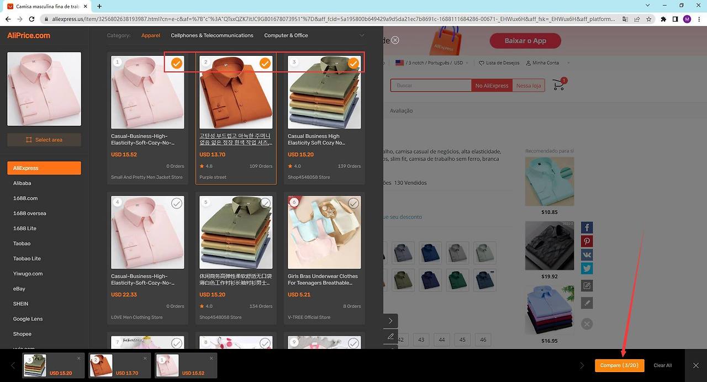Select item 9 checkmark
This screenshot has width=707, height=382.
353,343
